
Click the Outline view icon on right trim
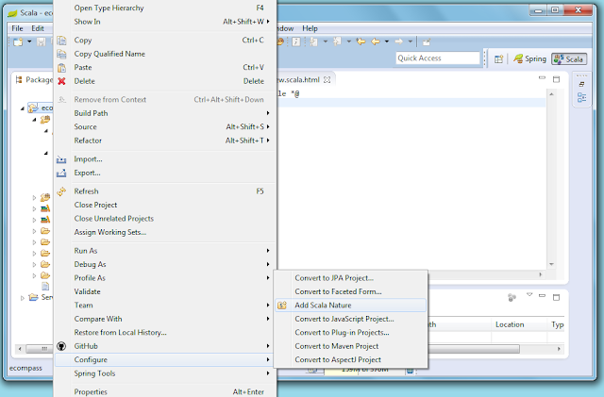tap(581, 98)
